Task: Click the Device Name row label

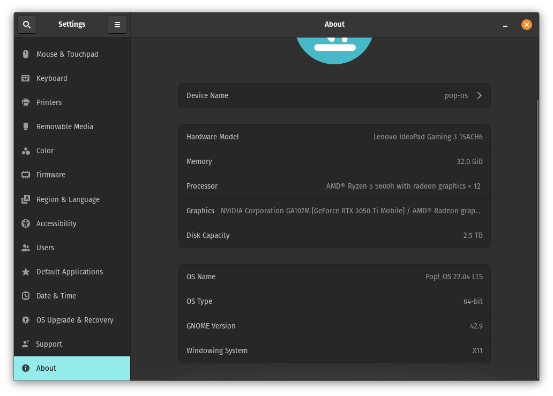Action: coord(207,95)
